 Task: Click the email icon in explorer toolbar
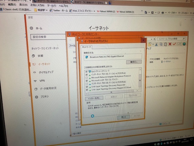coord(179,44)
